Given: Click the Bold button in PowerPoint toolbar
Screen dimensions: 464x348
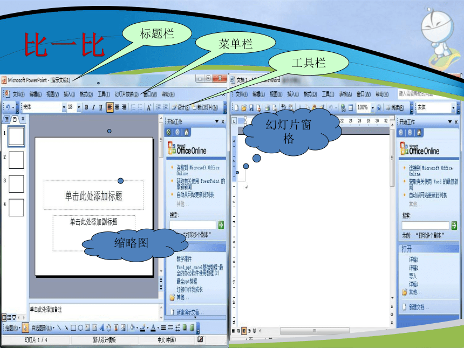Looking at the screenshot, I should tap(86, 107).
